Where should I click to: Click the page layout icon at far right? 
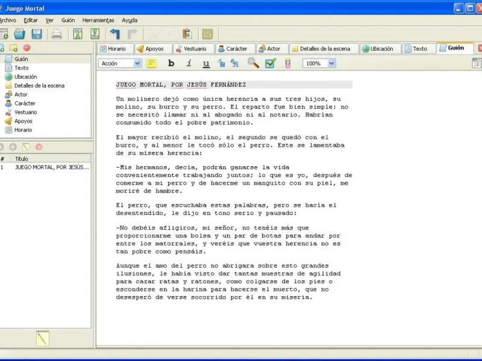[x=477, y=63]
